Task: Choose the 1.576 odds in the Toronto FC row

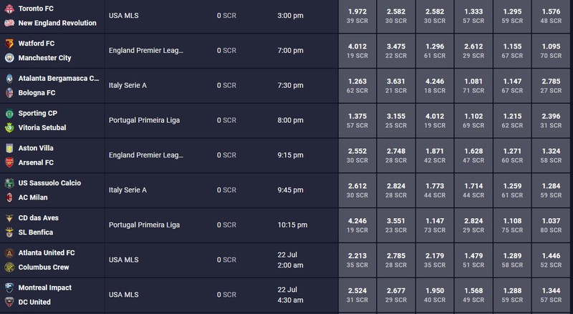Action: click(551, 16)
